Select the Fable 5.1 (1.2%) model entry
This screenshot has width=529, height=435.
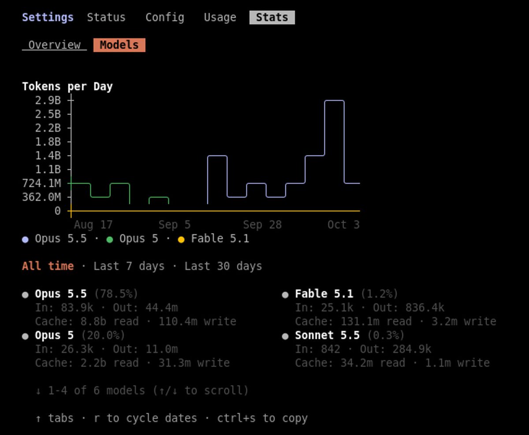(346, 294)
